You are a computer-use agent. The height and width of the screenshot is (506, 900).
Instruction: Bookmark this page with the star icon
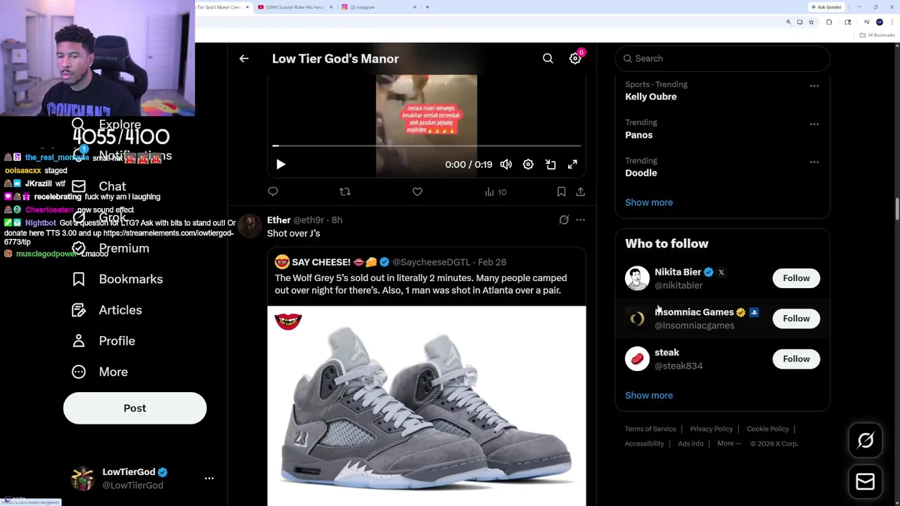click(x=811, y=22)
